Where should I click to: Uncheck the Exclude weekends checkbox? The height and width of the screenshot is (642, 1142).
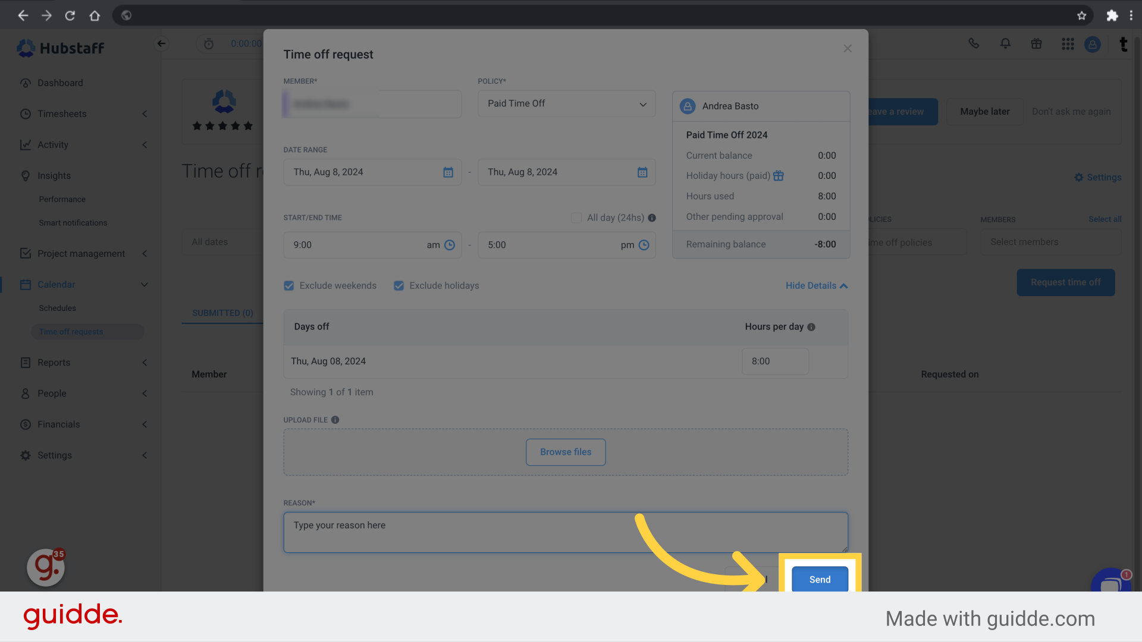pyautogui.click(x=289, y=286)
